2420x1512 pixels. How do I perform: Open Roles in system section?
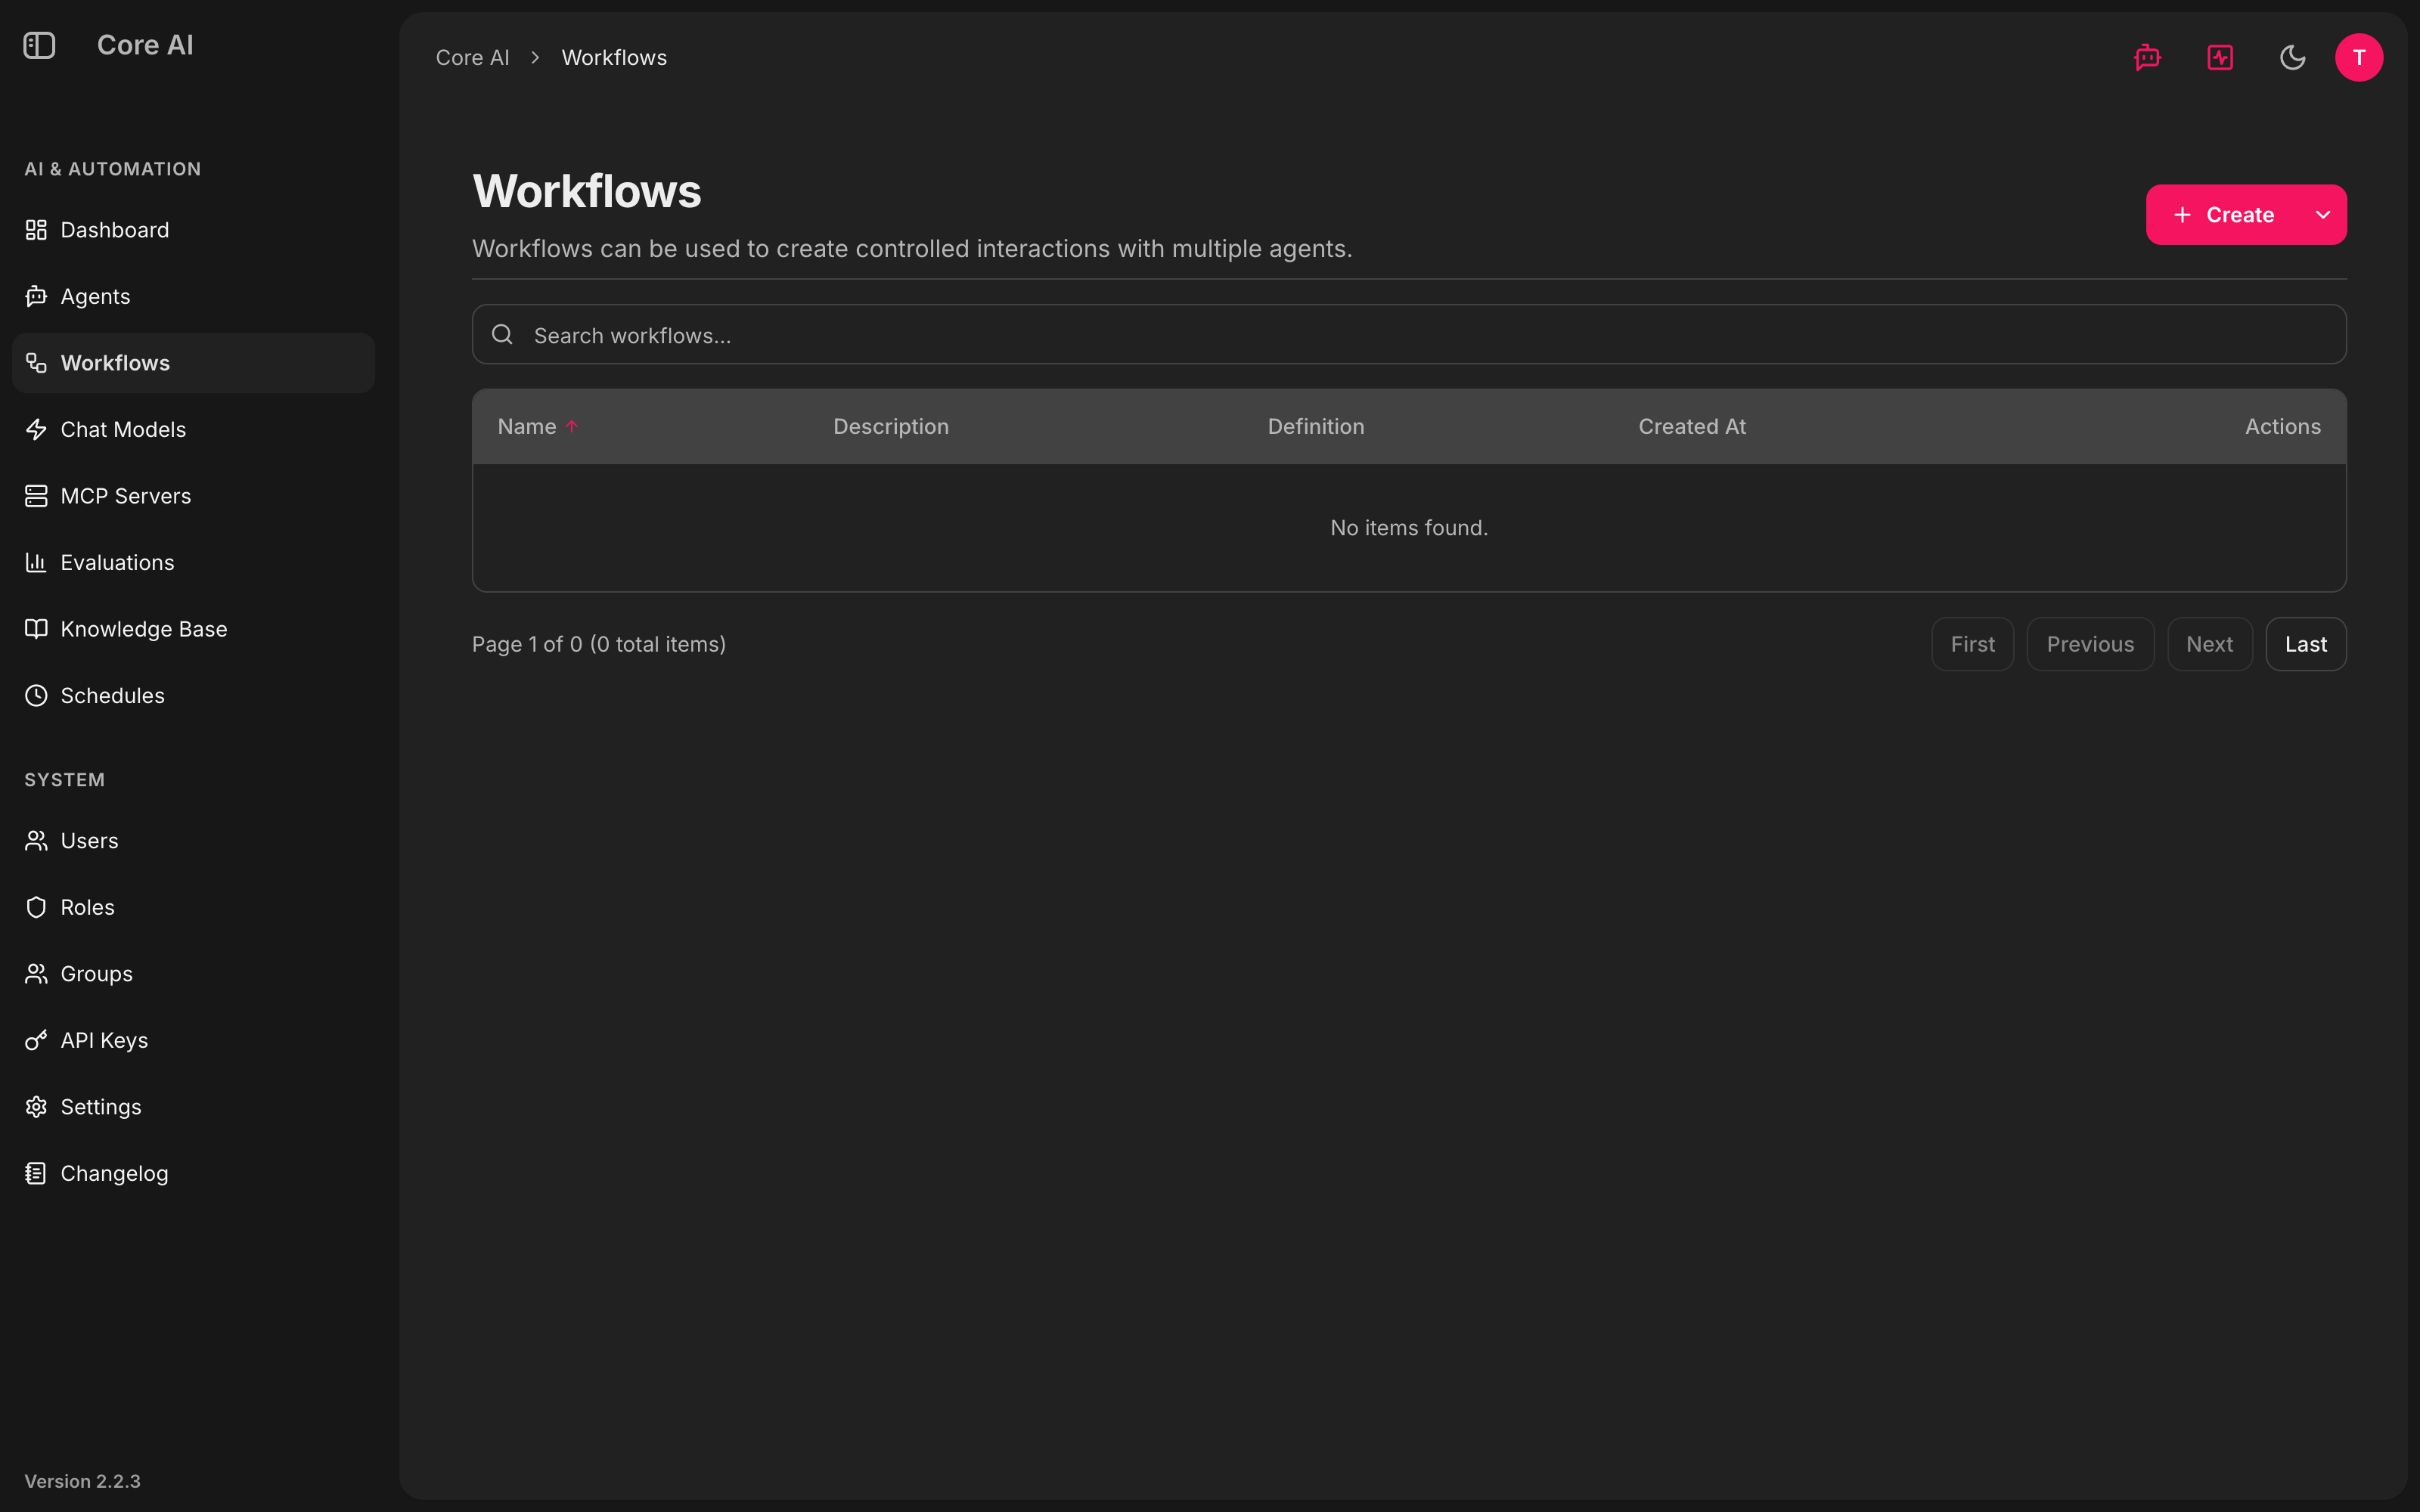coord(193,908)
